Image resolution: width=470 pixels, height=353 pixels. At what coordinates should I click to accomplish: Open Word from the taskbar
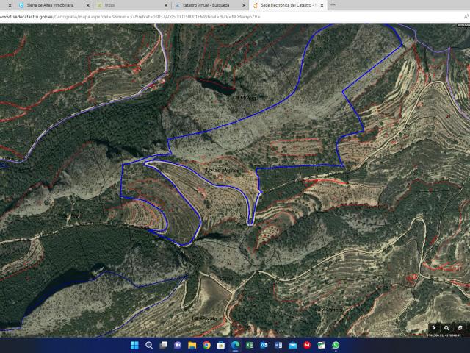pyautogui.click(x=278, y=345)
